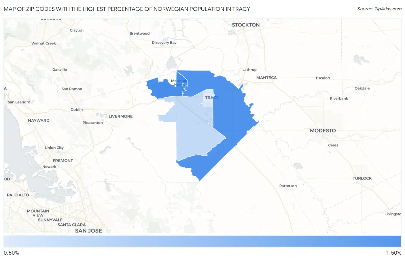The width and height of the screenshot is (405, 259).
Task: Click the dark blue eastern Tracy zip region
Action: 230,115
